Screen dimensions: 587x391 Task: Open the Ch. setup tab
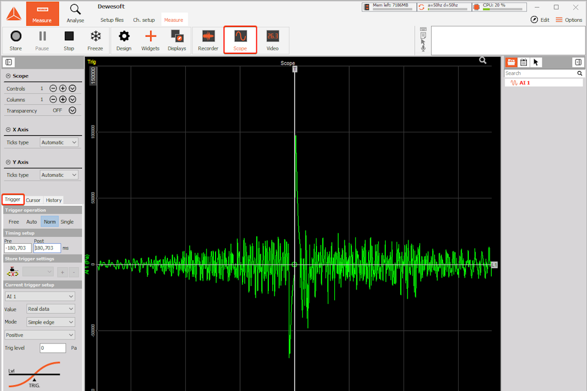coord(144,20)
